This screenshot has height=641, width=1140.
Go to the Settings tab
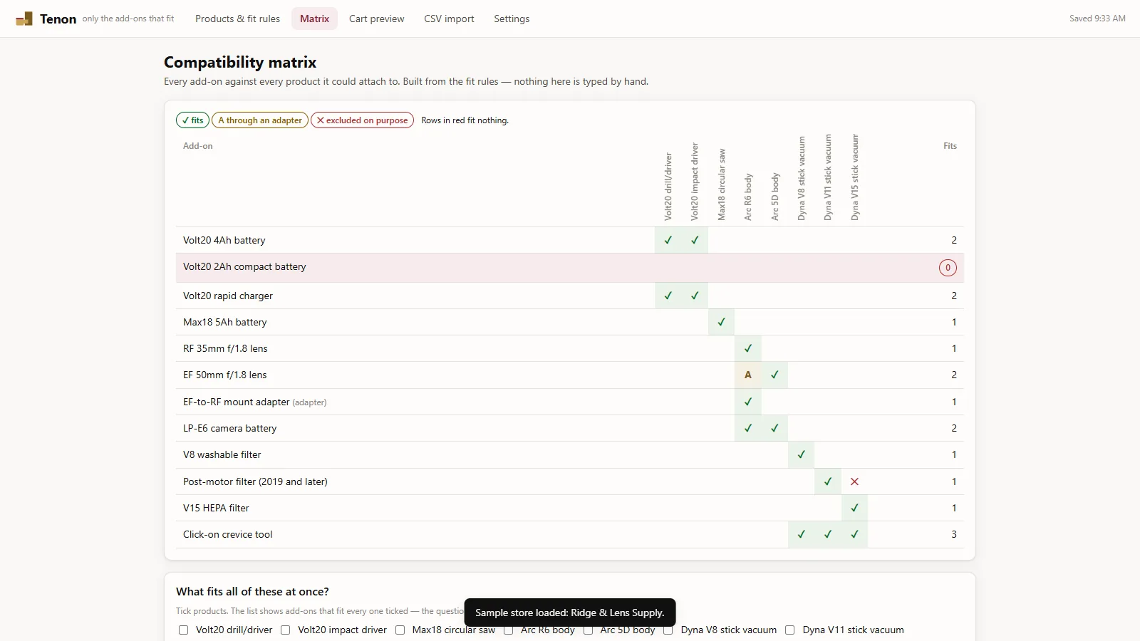tap(512, 19)
